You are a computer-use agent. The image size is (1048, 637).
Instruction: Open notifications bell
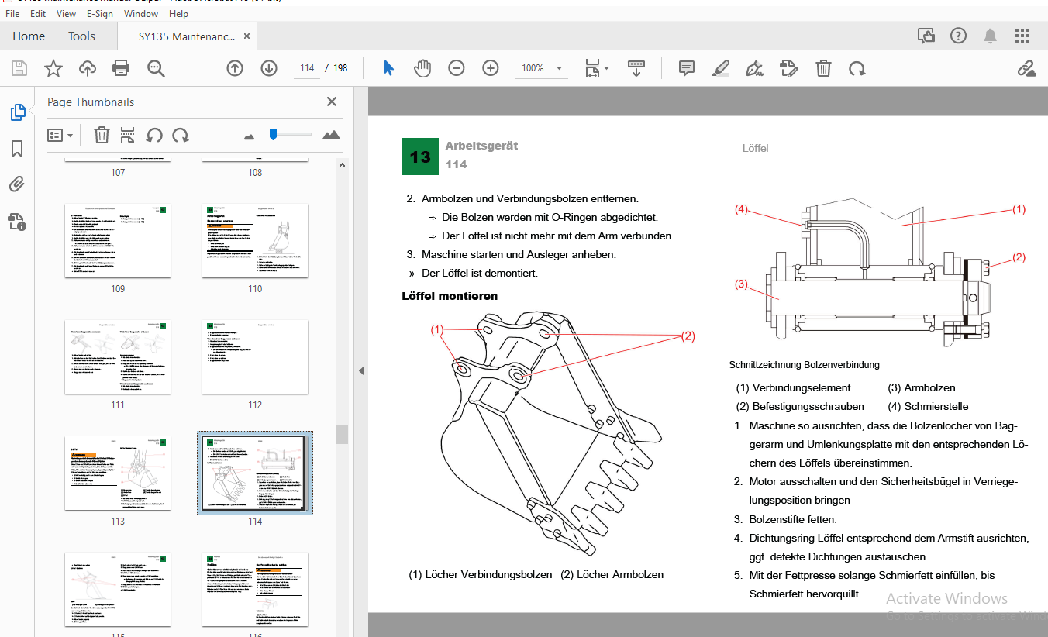[991, 36]
